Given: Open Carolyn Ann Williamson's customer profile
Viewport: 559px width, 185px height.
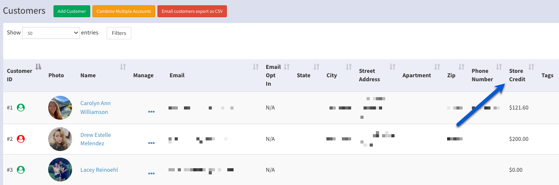Looking at the screenshot, I should 96,107.
